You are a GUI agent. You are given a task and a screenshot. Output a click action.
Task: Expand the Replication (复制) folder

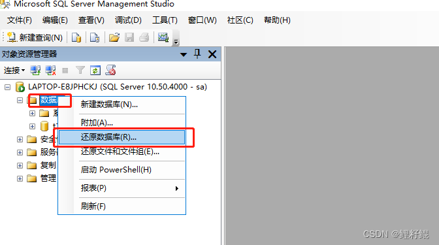pos(20,165)
